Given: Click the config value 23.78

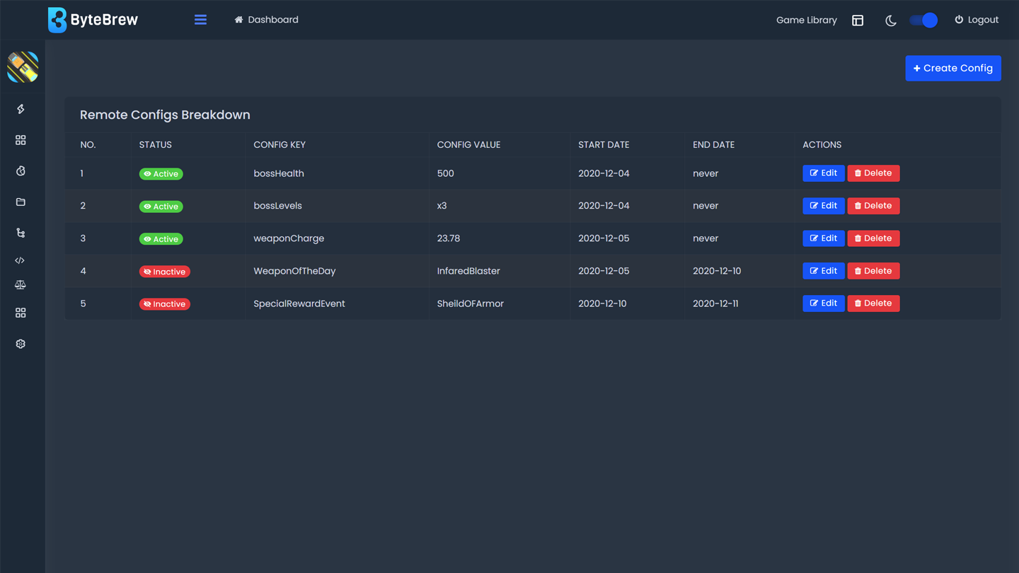Looking at the screenshot, I should pyautogui.click(x=449, y=238).
